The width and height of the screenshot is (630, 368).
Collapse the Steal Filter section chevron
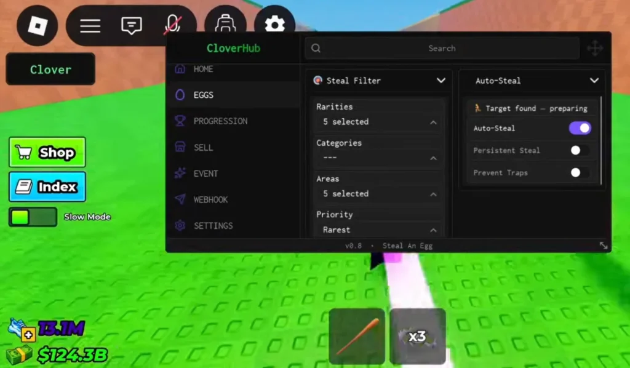pyautogui.click(x=441, y=81)
